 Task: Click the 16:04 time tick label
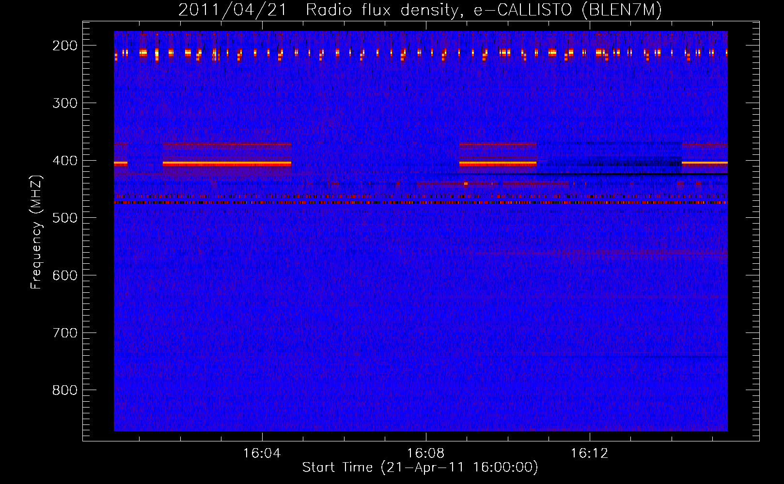pyautogui.click(x=262, y=454)
